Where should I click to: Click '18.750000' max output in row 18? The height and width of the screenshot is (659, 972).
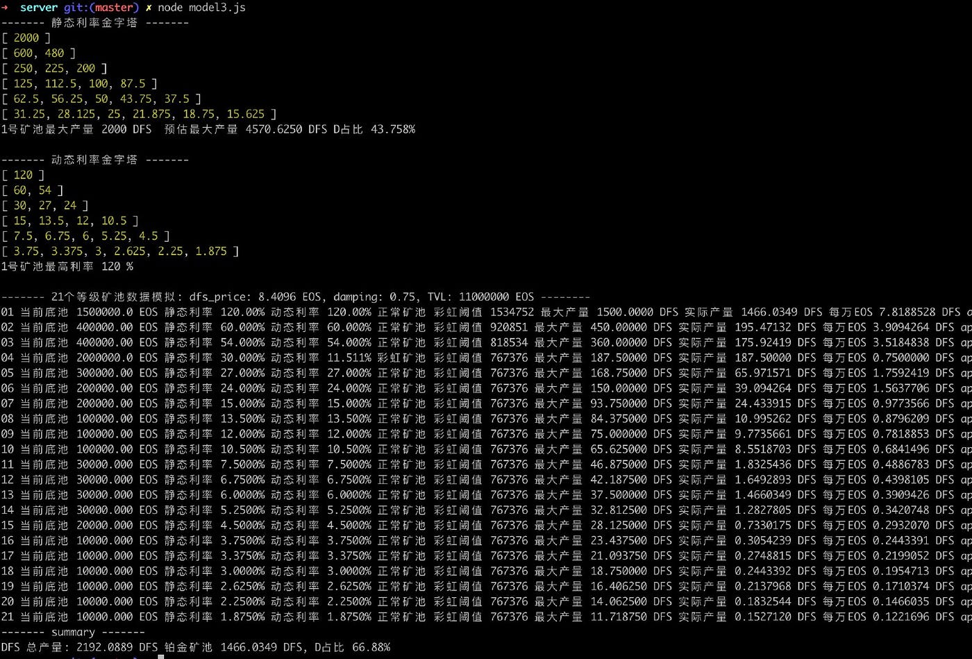[x=619, y=572]
